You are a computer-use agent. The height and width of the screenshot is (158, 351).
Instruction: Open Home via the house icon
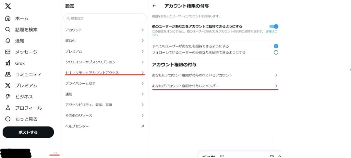pos(8,19)
